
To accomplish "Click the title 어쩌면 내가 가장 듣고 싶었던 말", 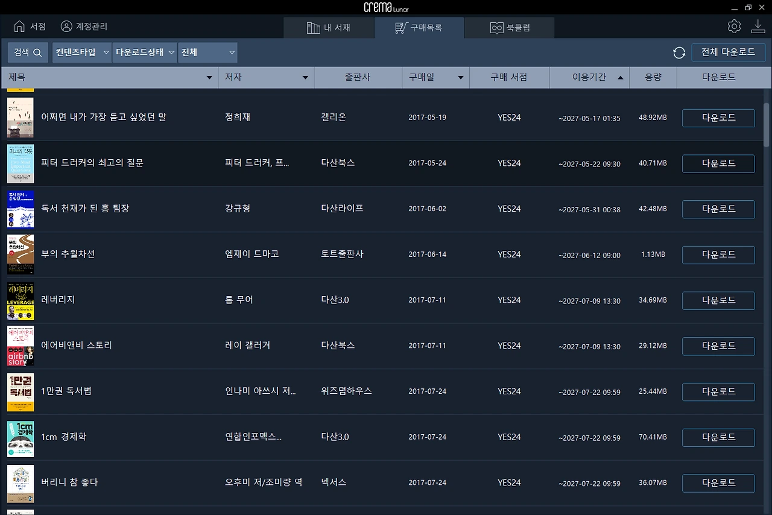I will (104, 117).
